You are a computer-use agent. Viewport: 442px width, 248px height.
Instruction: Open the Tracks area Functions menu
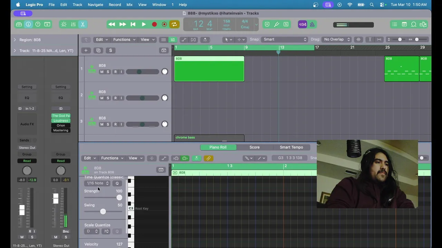tap(124, 40)
